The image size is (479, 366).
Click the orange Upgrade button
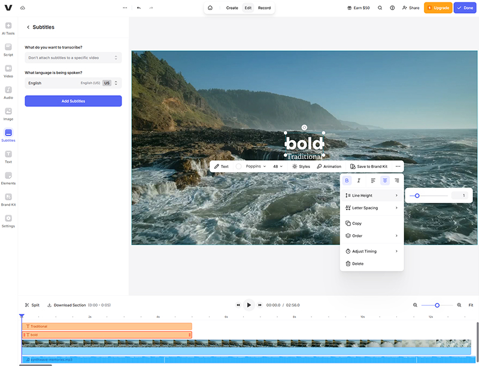click(438, 8)
